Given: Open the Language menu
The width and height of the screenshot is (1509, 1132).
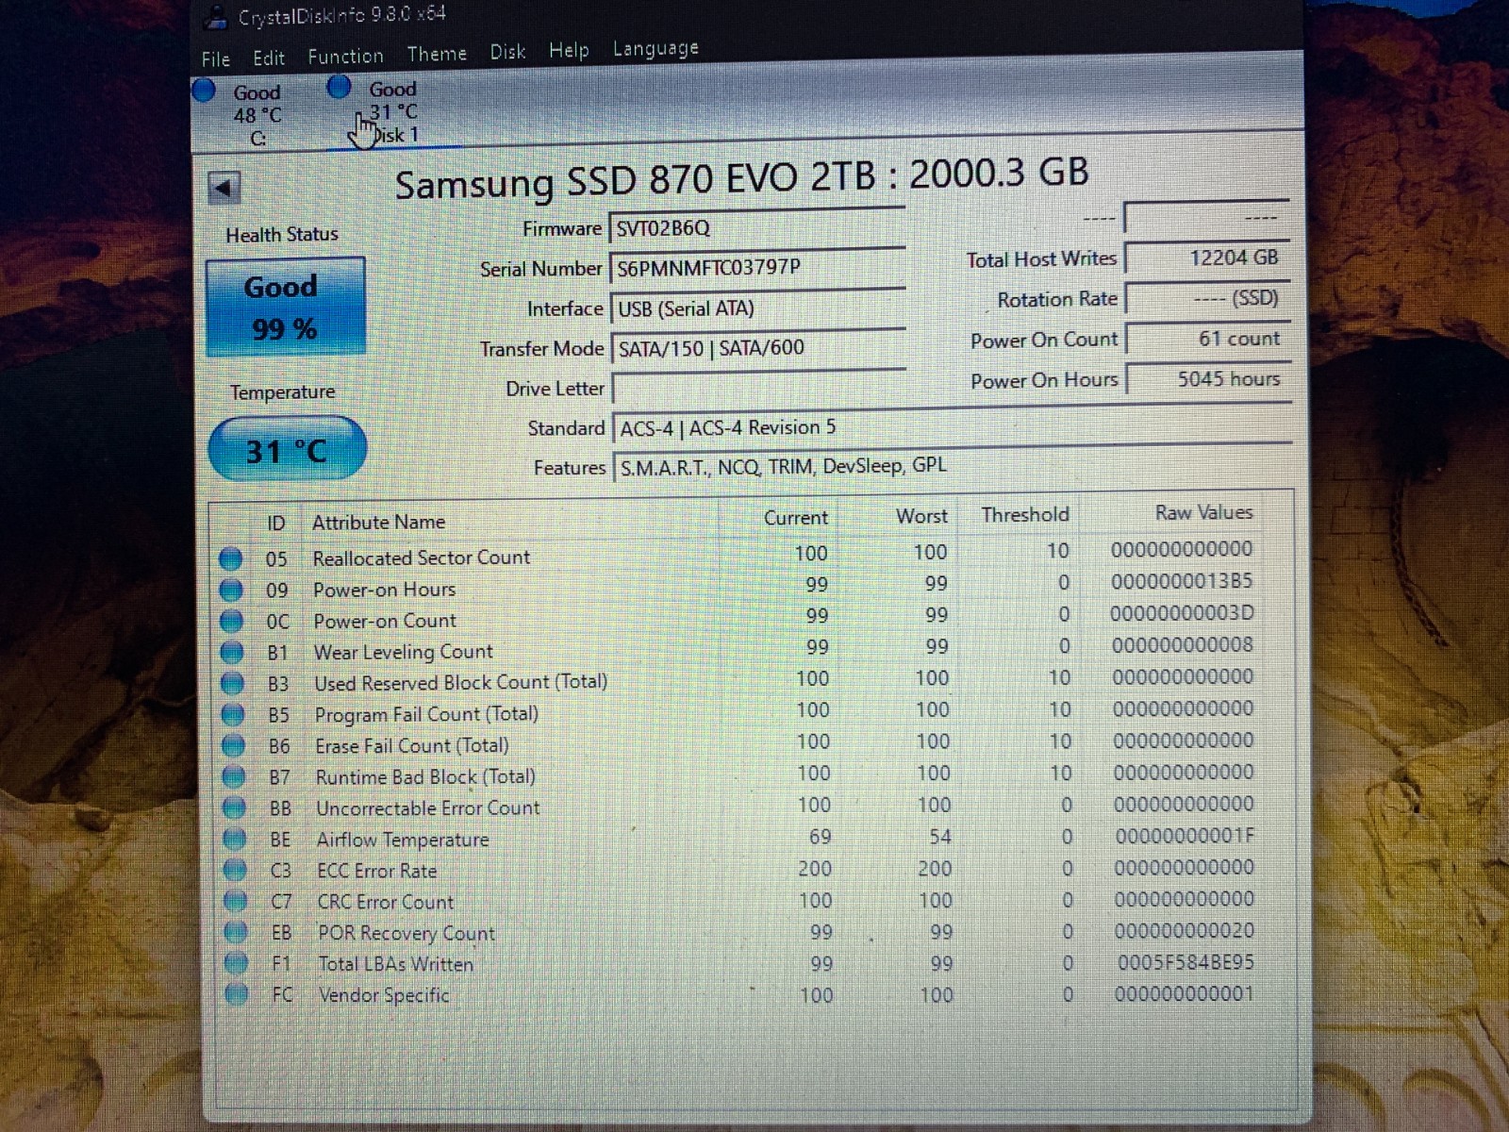Looking at the screenshot, I should [655, 48].
